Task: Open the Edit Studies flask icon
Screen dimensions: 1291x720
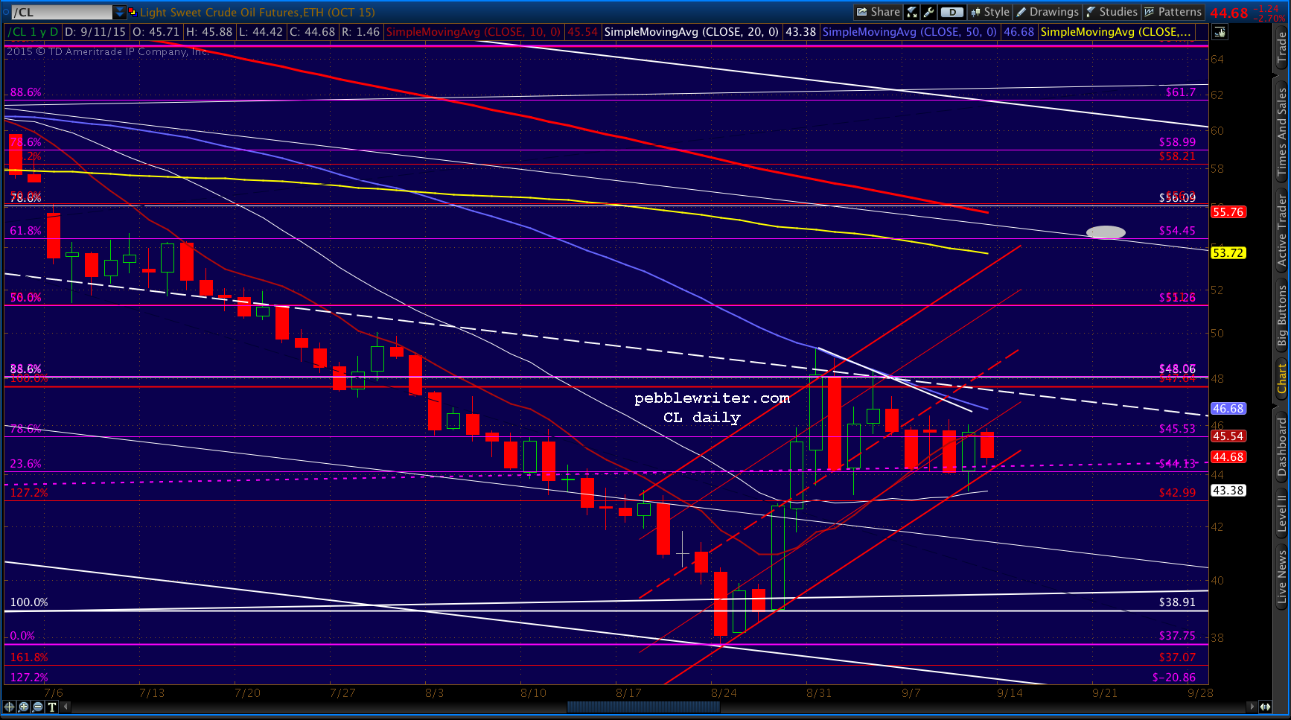Action: pos(912,12)
